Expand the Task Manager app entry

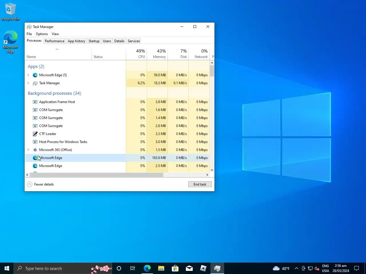point(28,83)
